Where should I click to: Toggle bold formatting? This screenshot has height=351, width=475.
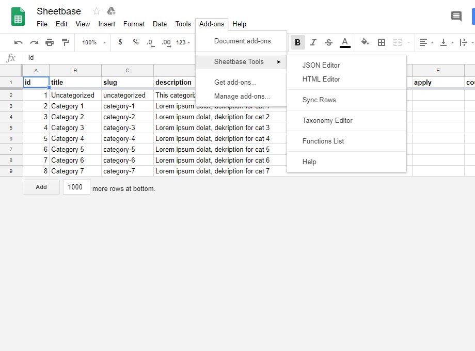(297, 42)
